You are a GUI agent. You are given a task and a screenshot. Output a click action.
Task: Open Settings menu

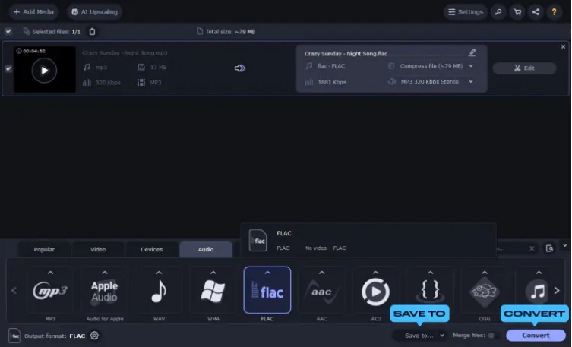(x=465, y=12)
